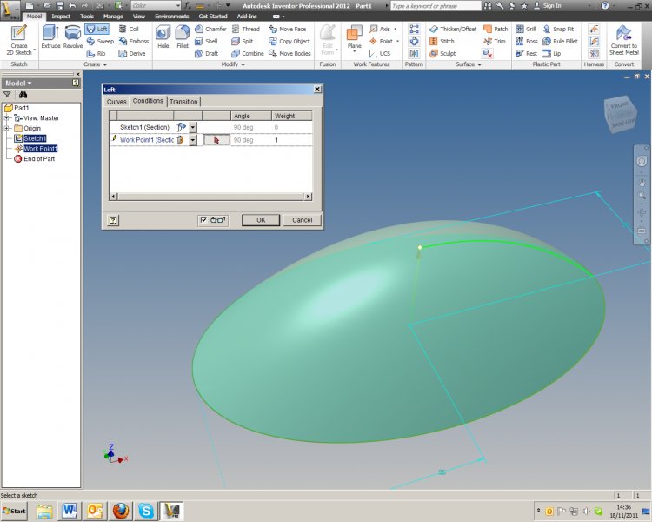
Task: Switch to the Transition tab
Action: tap(183, 102)
